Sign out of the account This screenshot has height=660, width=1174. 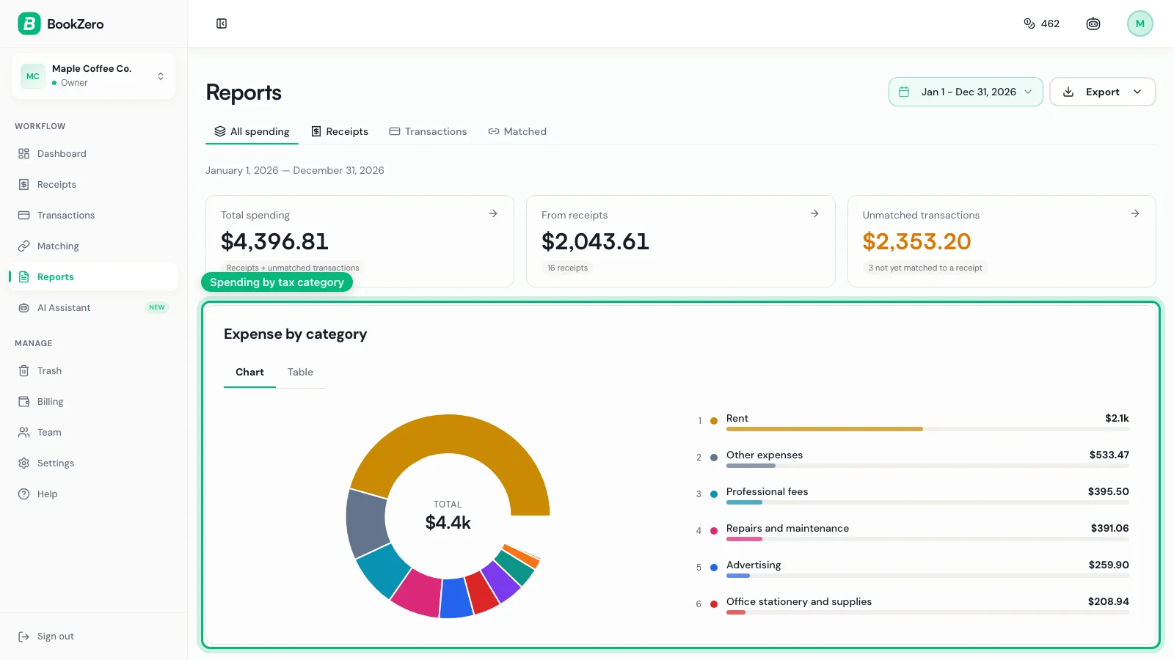pos(93,637)
